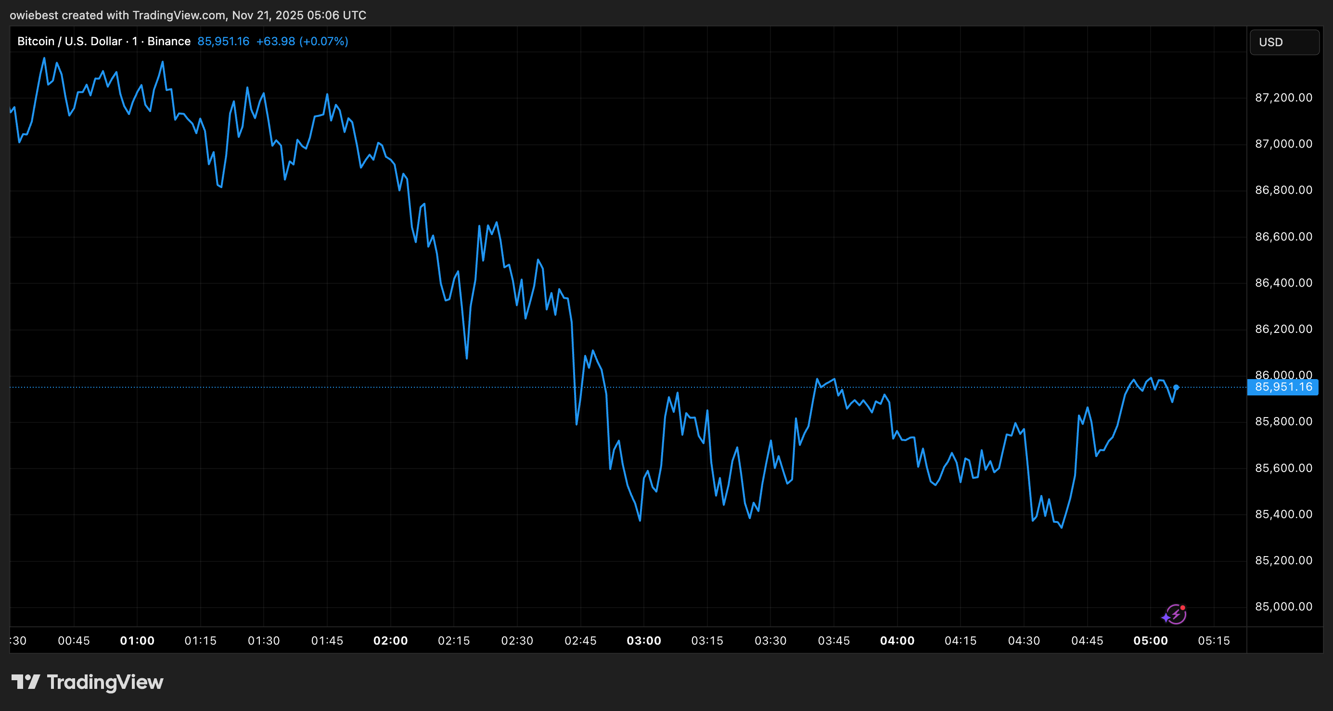The width and height of the screenshot is (1333, 711).
Task: Click the interval value 1 in the legend
Action: [x=135, y=41]
